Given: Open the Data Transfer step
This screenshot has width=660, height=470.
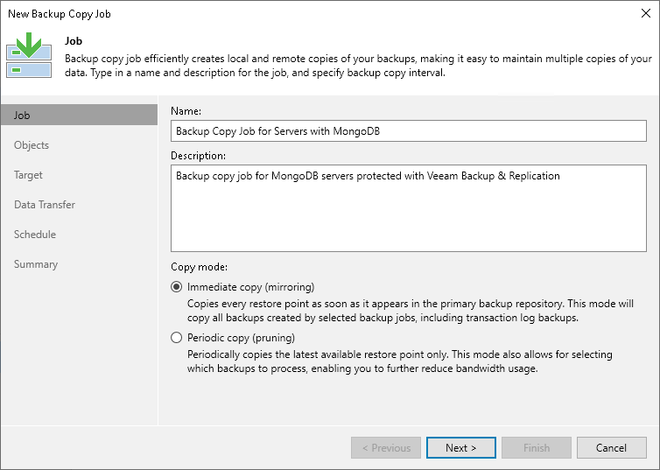Looking at the screenshot, I should click(x=45, y=205).
